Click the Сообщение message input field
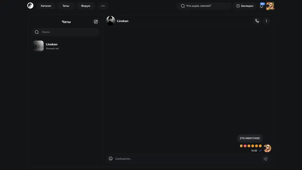Viewport: 302px width, 170px height. (187, 159)
